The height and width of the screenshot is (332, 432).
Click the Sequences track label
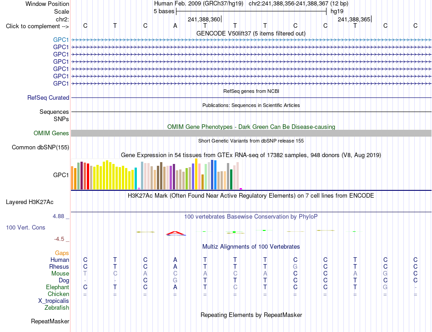(x=54, y=112)
